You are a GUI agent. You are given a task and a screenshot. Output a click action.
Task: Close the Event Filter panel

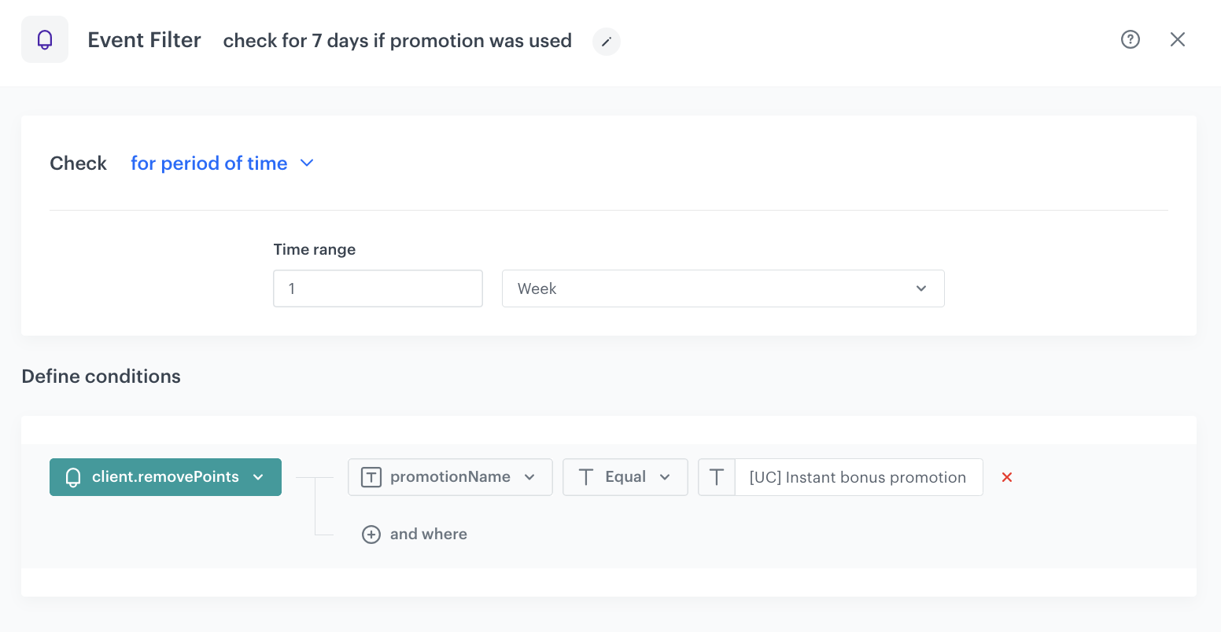pos(1178,39)
